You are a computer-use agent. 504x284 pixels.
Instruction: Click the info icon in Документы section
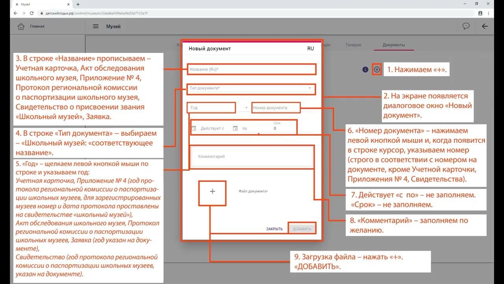click(x=365, y=69)
